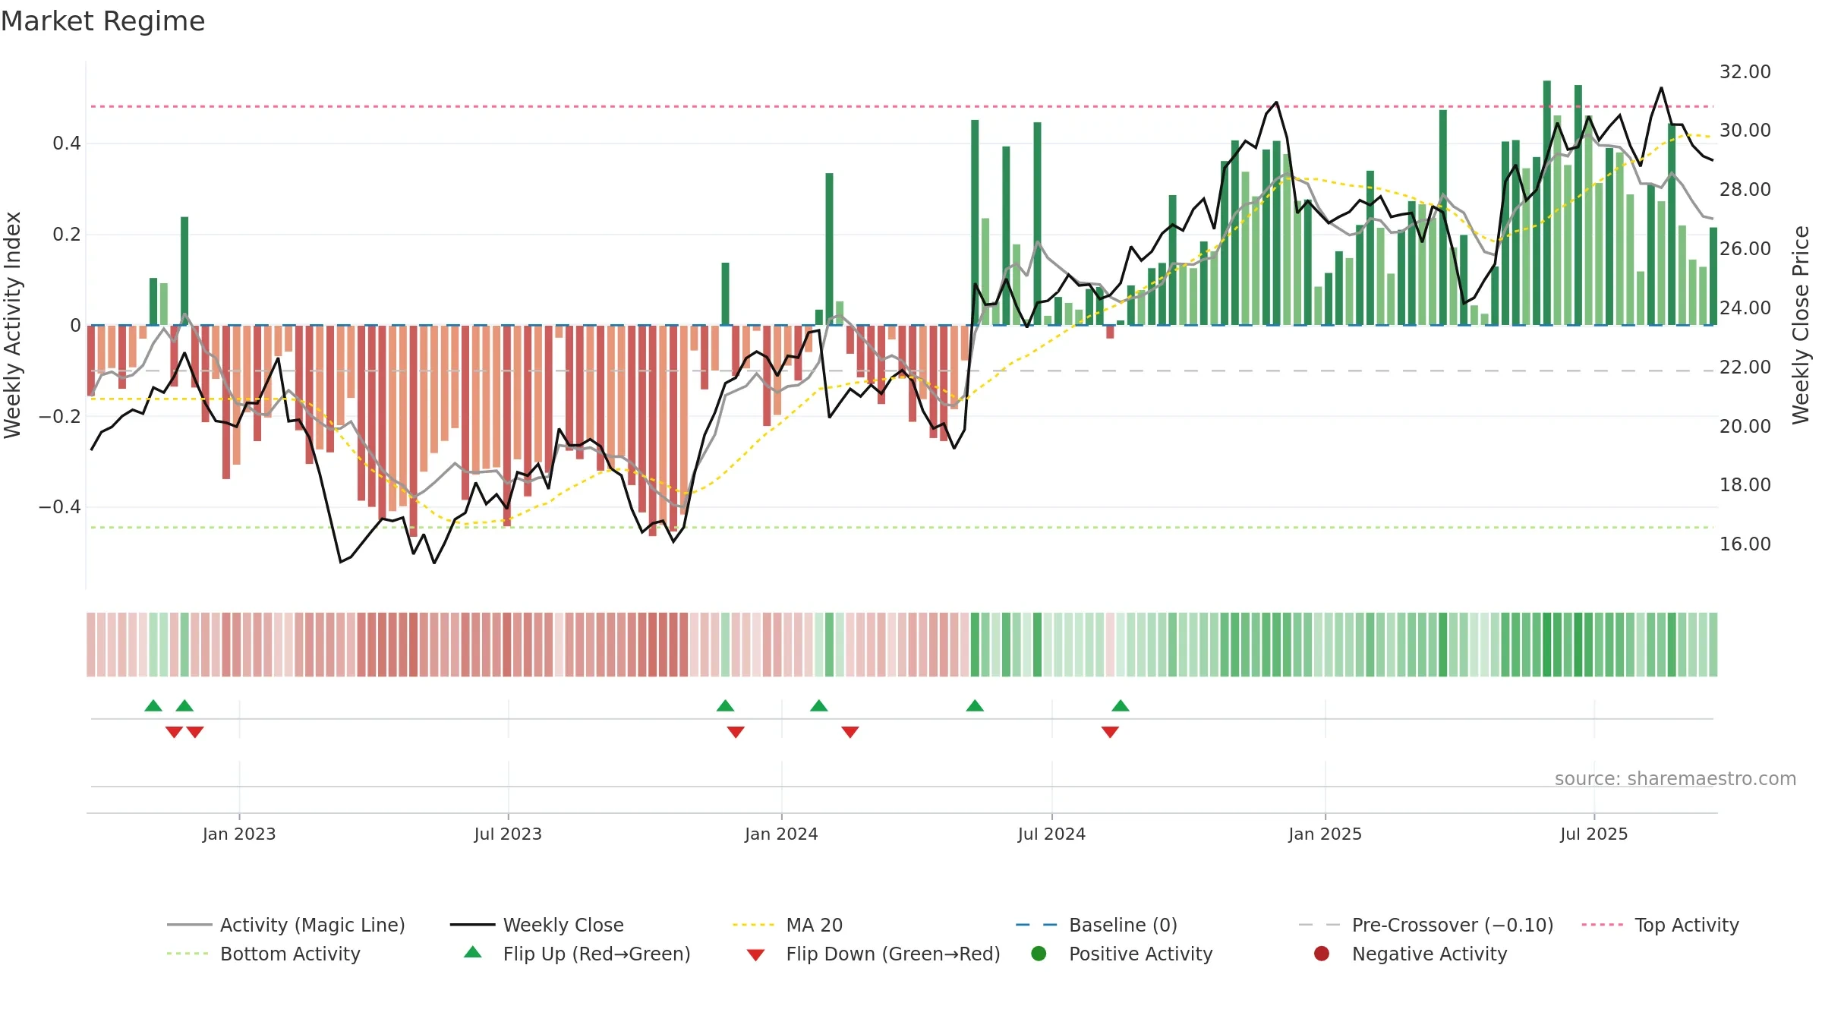Image resolution: width=1822 pixels, height=1025 pixels.
Task: Click the Weekly Close legend entry
Action: click(x=537, y=925)
